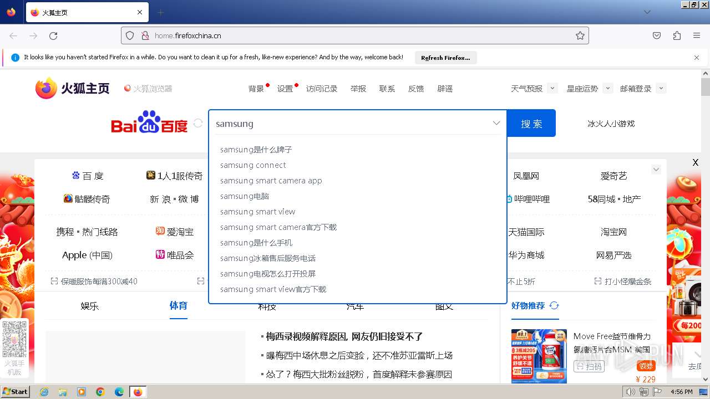This screenshot has height=399, width=710.
Task: Open the 爱淘宝 link
Action: click(175, 232)
